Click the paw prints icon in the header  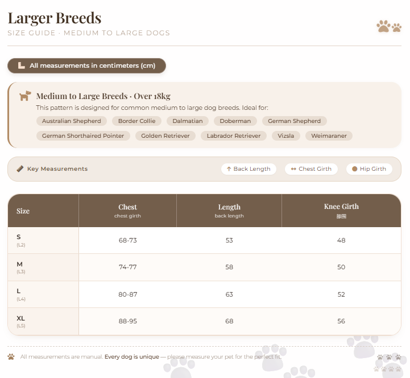coord(389,26)
